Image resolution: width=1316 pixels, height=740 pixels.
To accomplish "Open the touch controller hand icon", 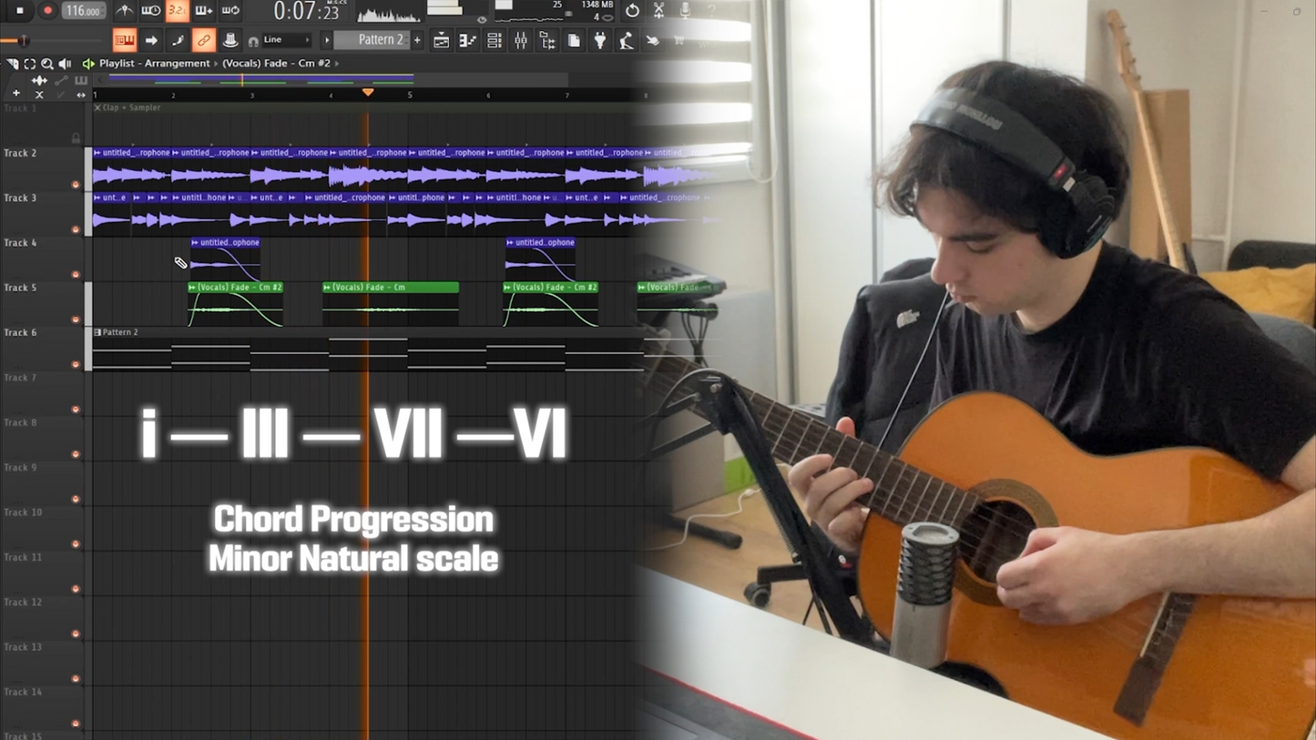I will (652, 40).
